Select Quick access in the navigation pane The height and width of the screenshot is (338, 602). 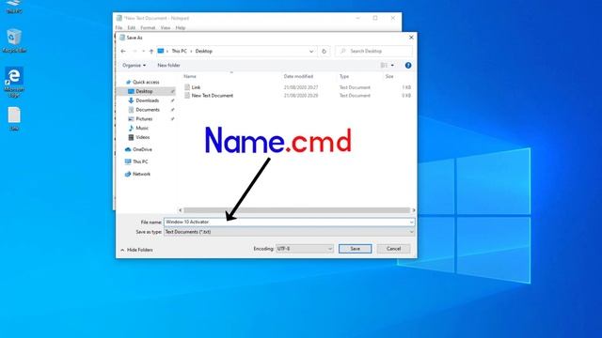tap(146, 82)
